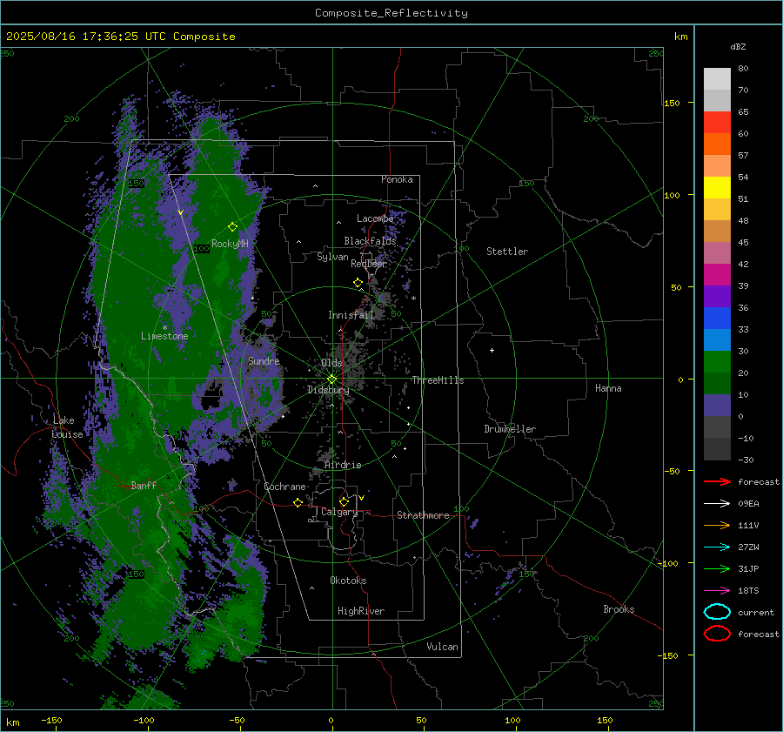Screen dimensions: 783x732
Task: Click the Blackfalds city label
Action: (x=370, y=241)
